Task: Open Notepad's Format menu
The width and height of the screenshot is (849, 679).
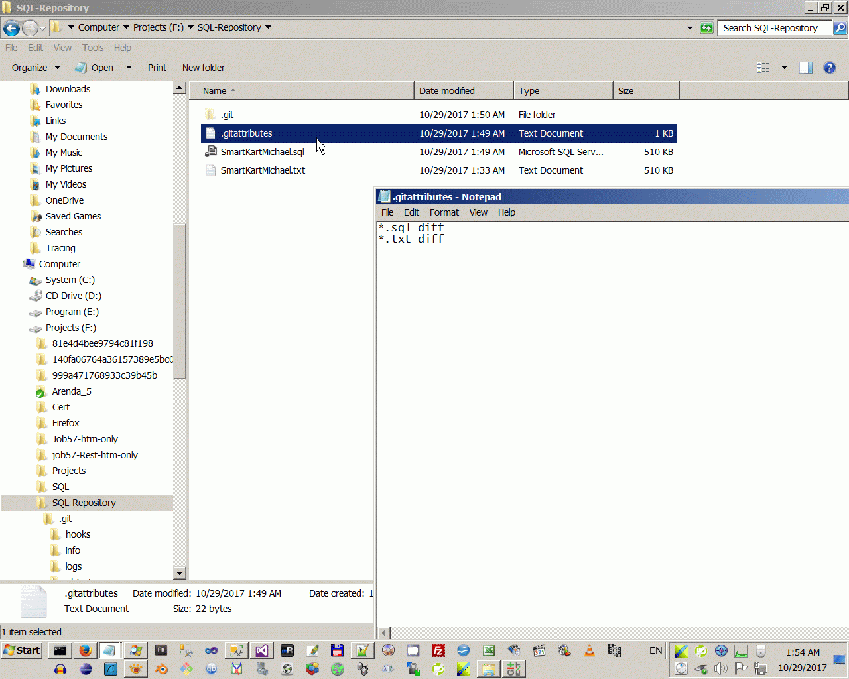Action: [444, 212]
